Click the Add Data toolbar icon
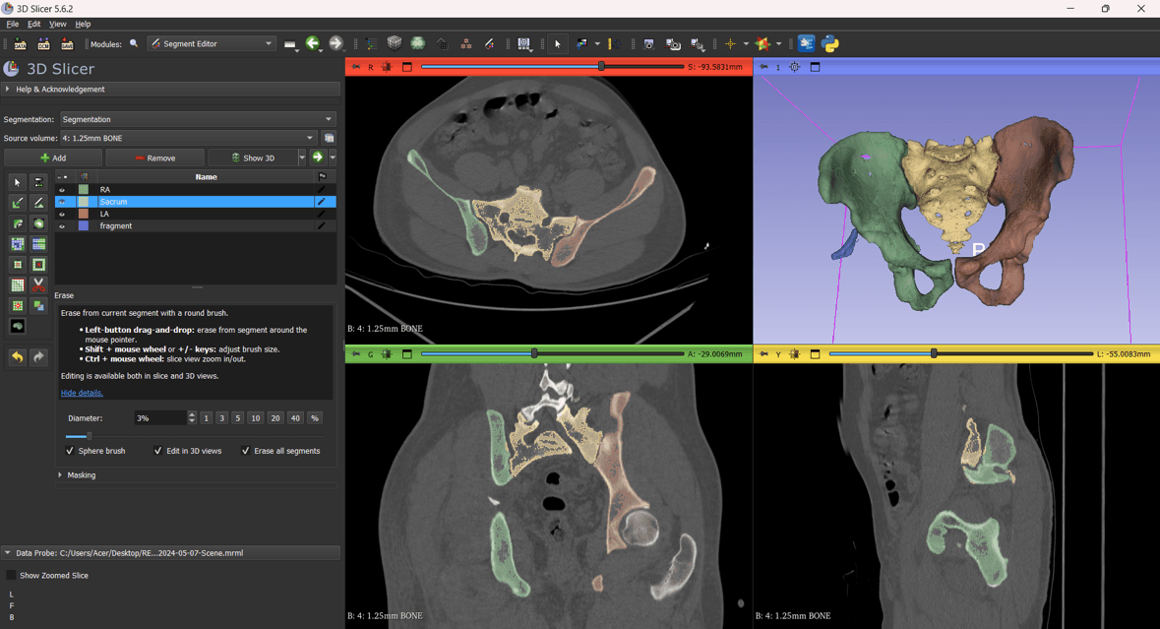1160x629 pixels. (x=20, y=43)
